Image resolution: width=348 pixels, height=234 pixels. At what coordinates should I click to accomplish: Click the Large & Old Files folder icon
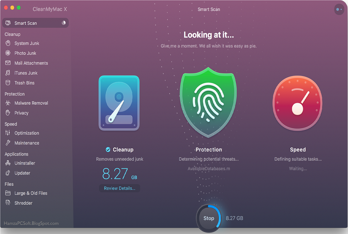pos(8,193)
